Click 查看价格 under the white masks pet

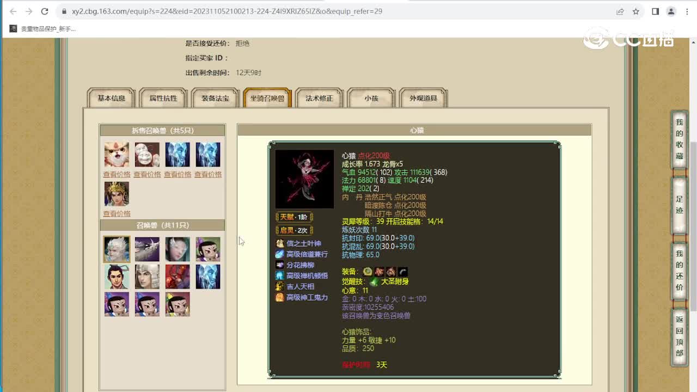[147, 175]
